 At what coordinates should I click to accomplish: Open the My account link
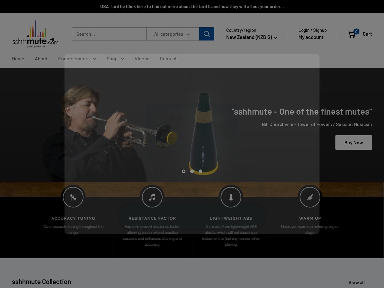(311, 37)
